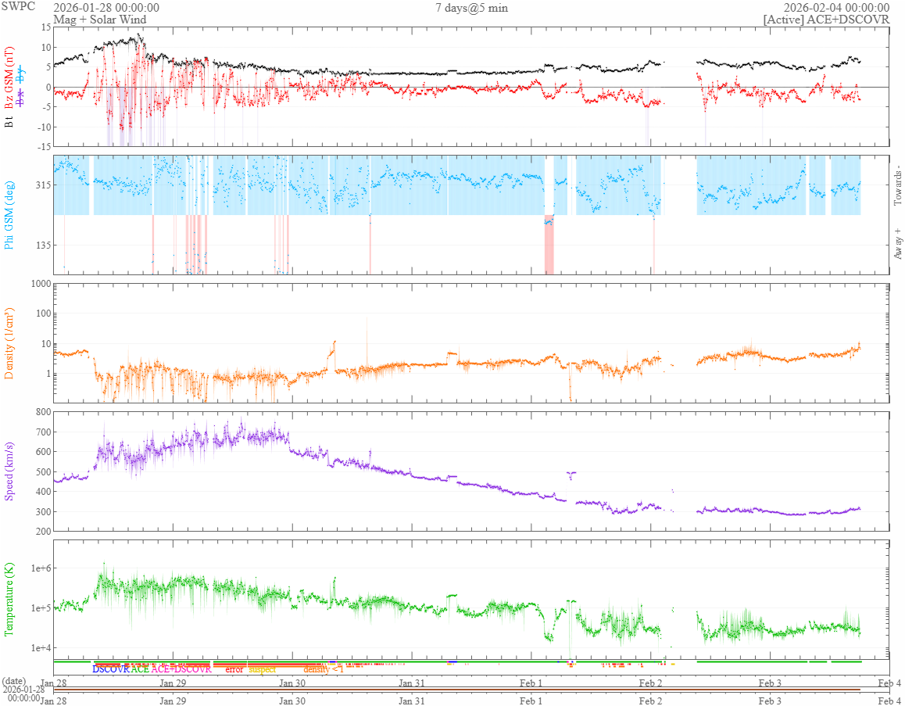The width and height of the screenshot is (905, 706).
Task: Open the 'Mag + Solar Wind' series selector
Action: (100, 19)
